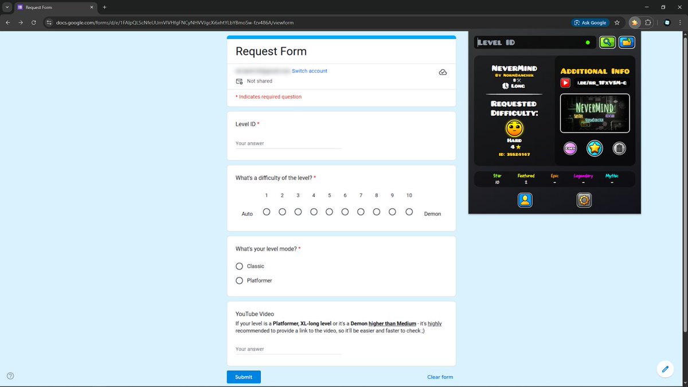Select difficulty rating 1
Screen dimensions: 688x387
267,212
